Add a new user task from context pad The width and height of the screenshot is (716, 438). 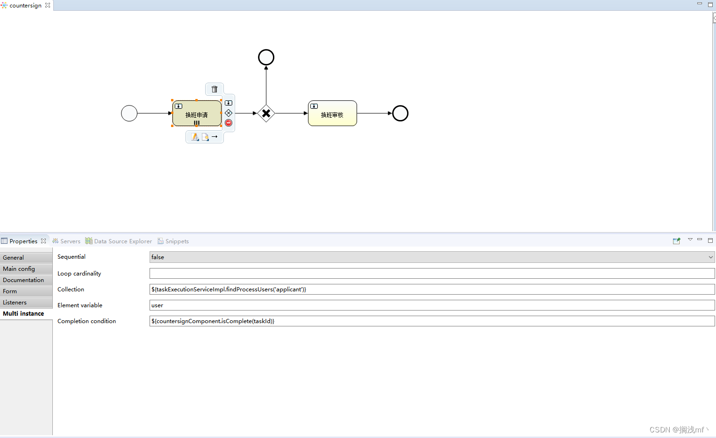click(229, 103)
